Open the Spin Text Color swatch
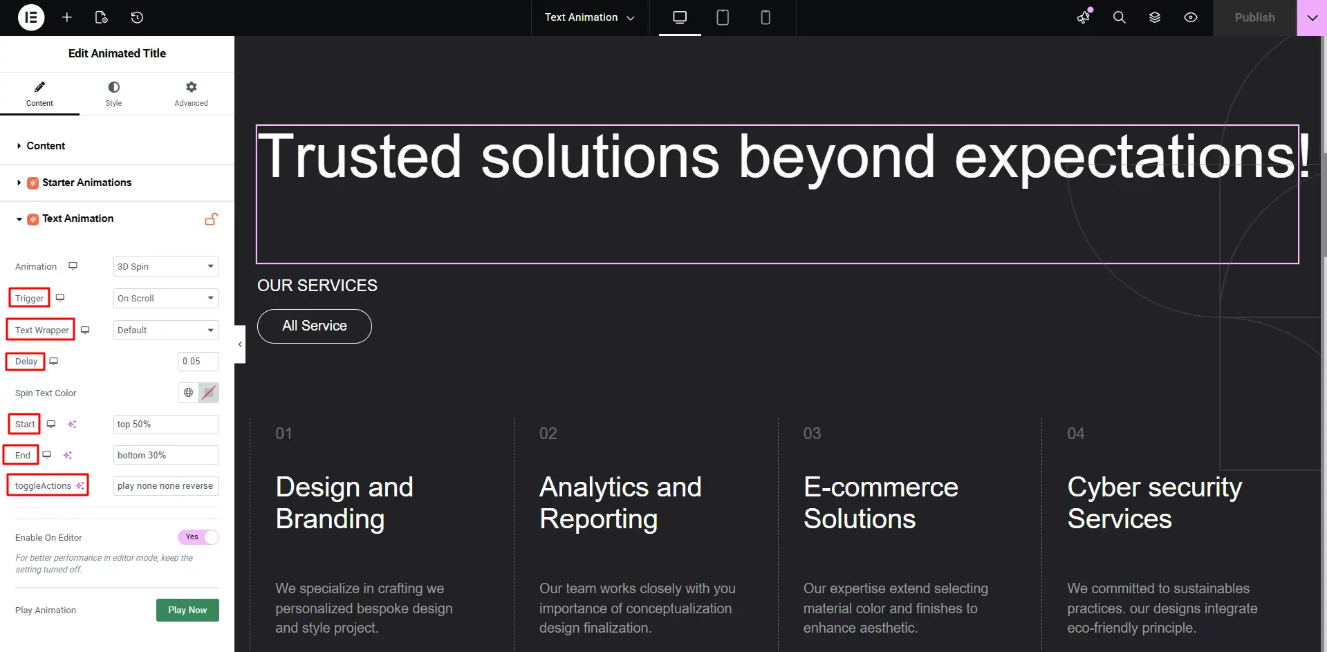Image resolution: width=1327 pixels, height=652 pixels. point(209,393)
